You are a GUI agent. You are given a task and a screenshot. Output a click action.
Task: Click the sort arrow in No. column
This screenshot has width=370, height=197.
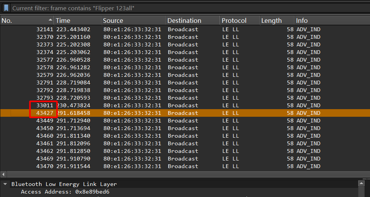50,20
